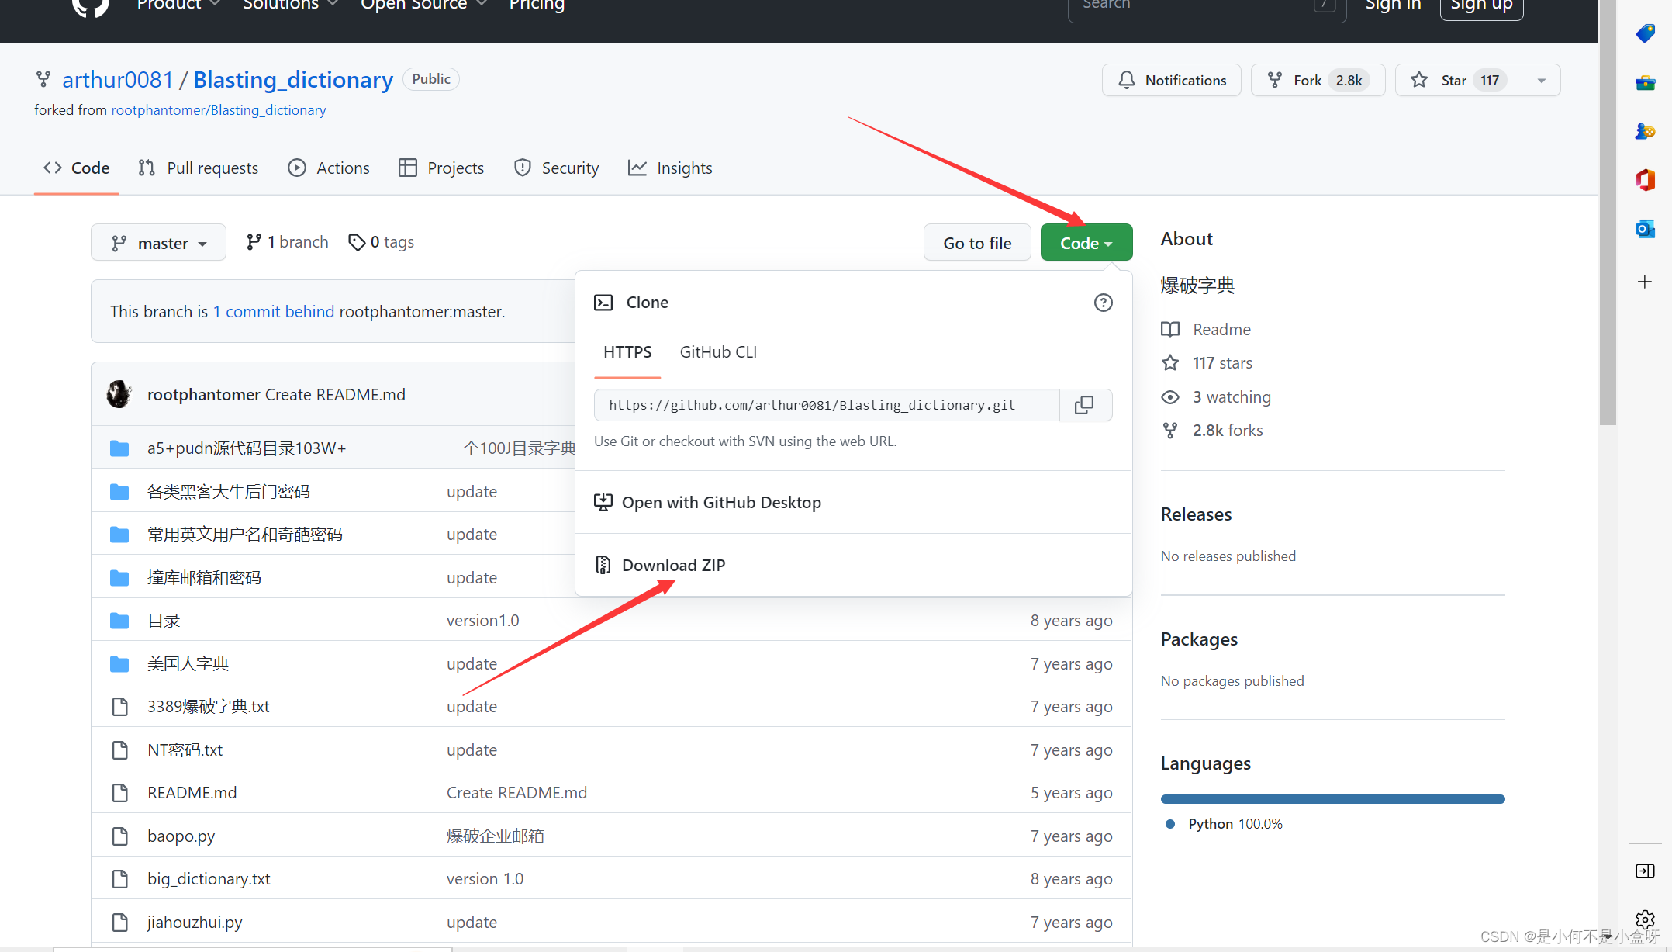Open the Insights tab
The height and width of the screenshot is (952, 1672).
670,168
